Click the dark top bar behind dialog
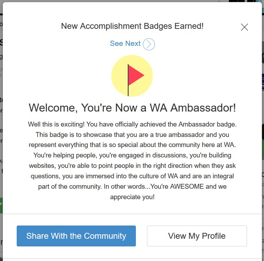 tap(1, 15)
